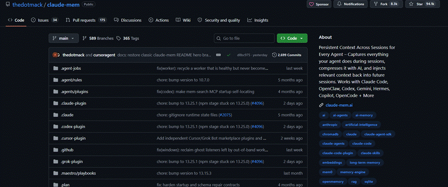448x187 pixels.
Task: Select the 'chromadb' topic tag
Action: click(330, 134)
